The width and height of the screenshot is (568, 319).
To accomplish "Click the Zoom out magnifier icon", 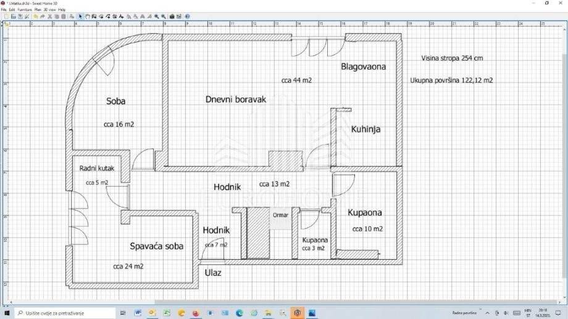I will (x=164, y=16).
